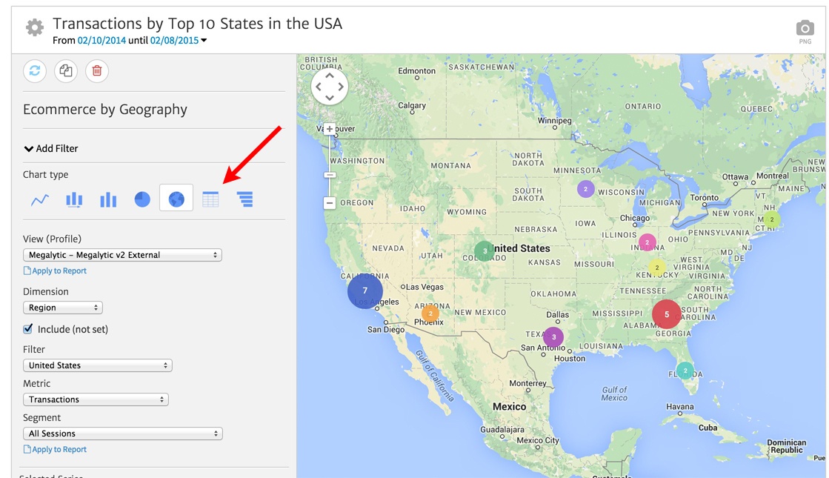The image size is (829, 478).
Task: Click the refresh widget icon
Action: click(35, 71)
